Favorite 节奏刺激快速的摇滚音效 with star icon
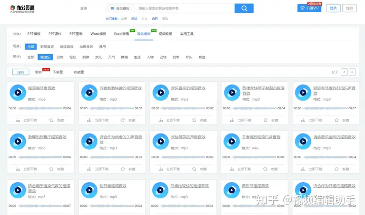The width and height of the screenshot is (365, 215). (x=123, y=120)
